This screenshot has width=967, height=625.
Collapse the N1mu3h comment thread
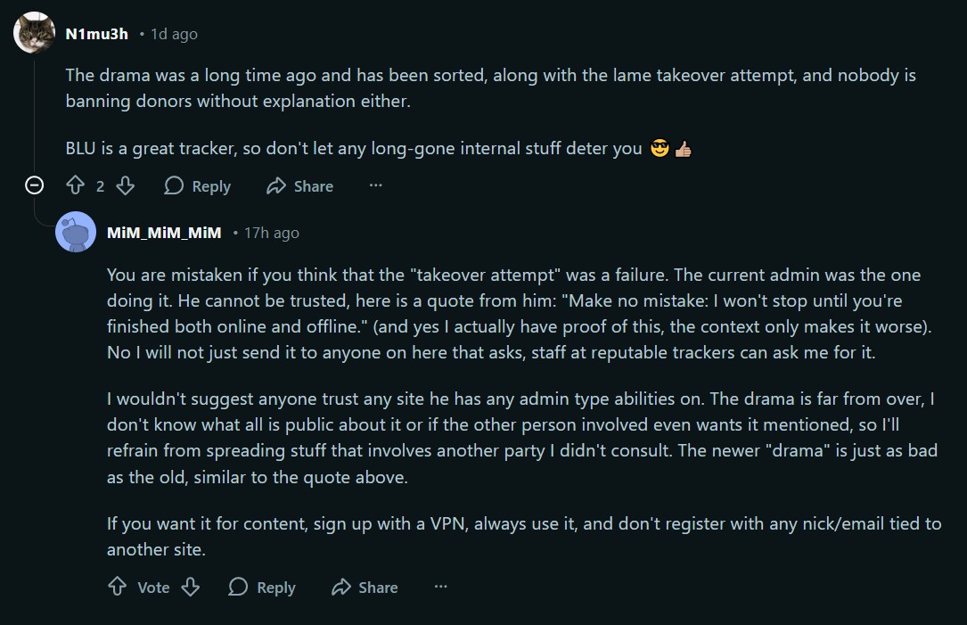tap(35, 185)
